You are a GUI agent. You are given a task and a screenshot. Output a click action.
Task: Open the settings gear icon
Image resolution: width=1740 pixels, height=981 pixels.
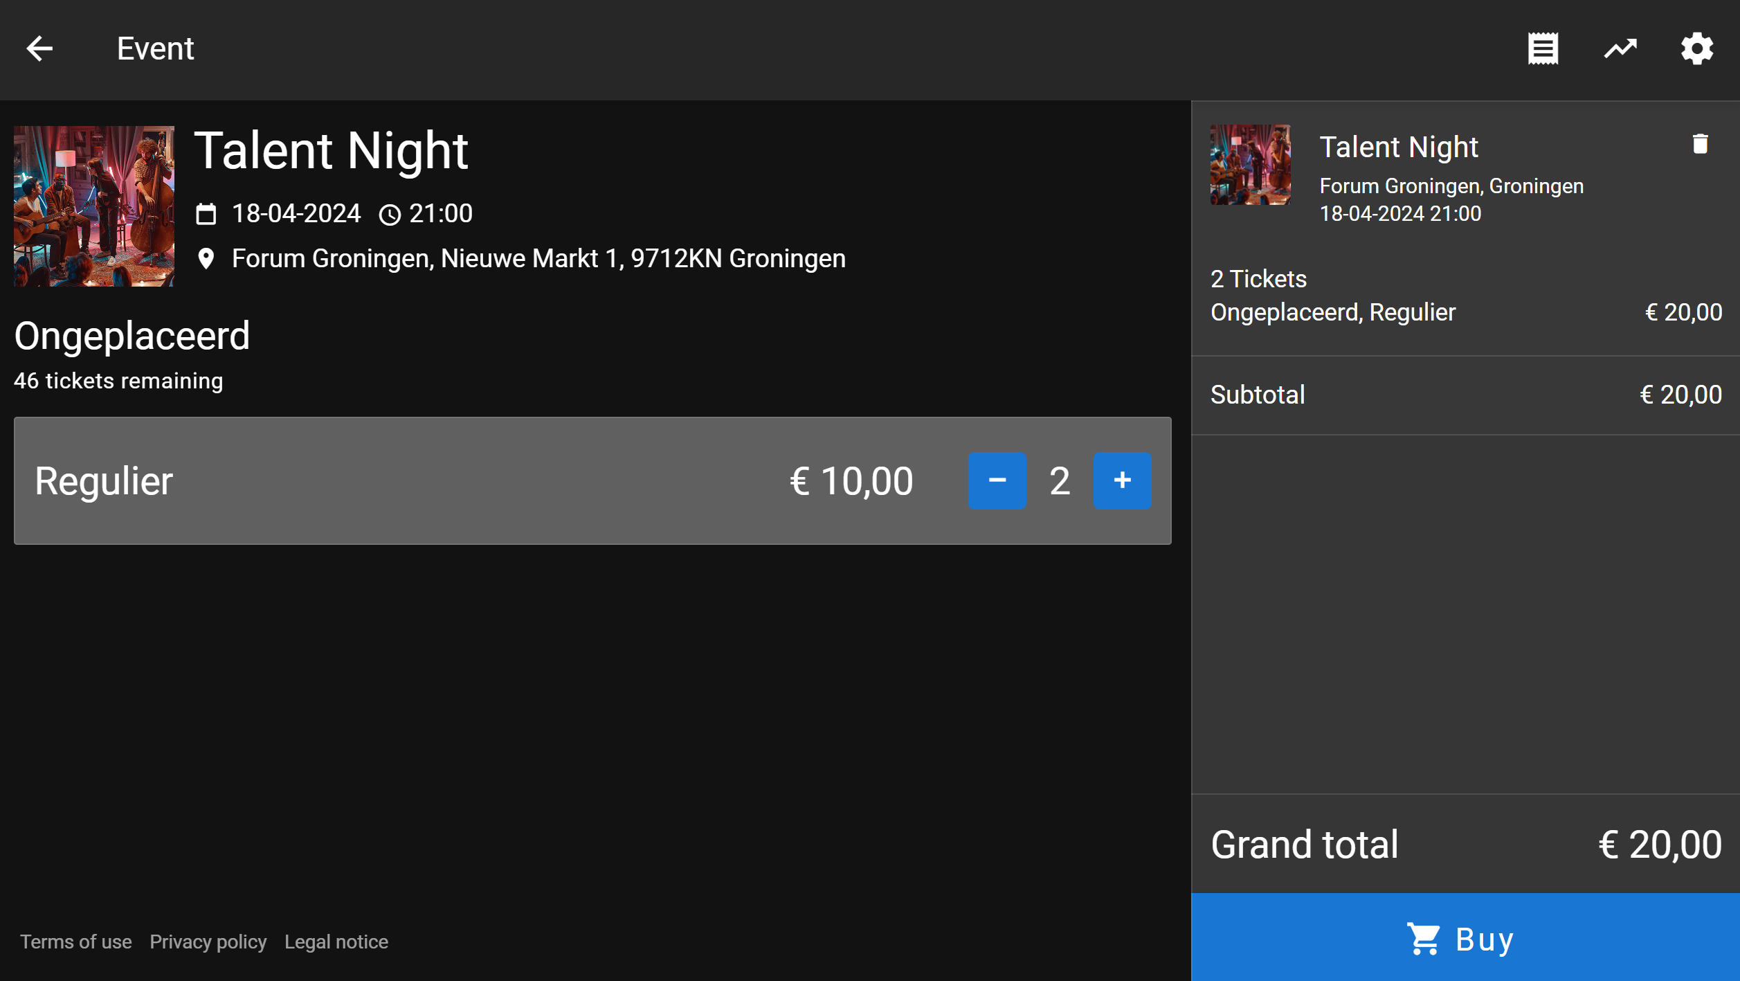pos(1697,48)
